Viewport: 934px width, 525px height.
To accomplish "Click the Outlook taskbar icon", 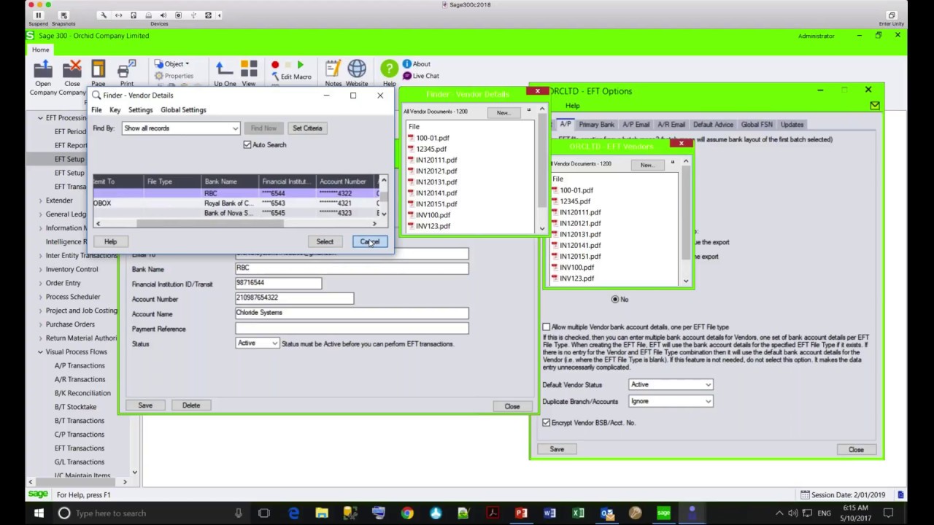I will pos(606,513).
